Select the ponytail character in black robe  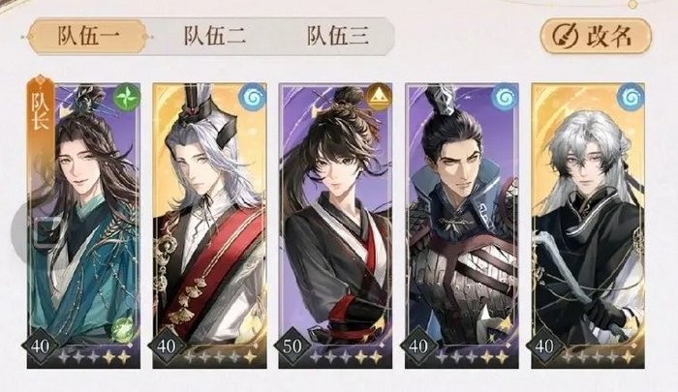(335, 226)
